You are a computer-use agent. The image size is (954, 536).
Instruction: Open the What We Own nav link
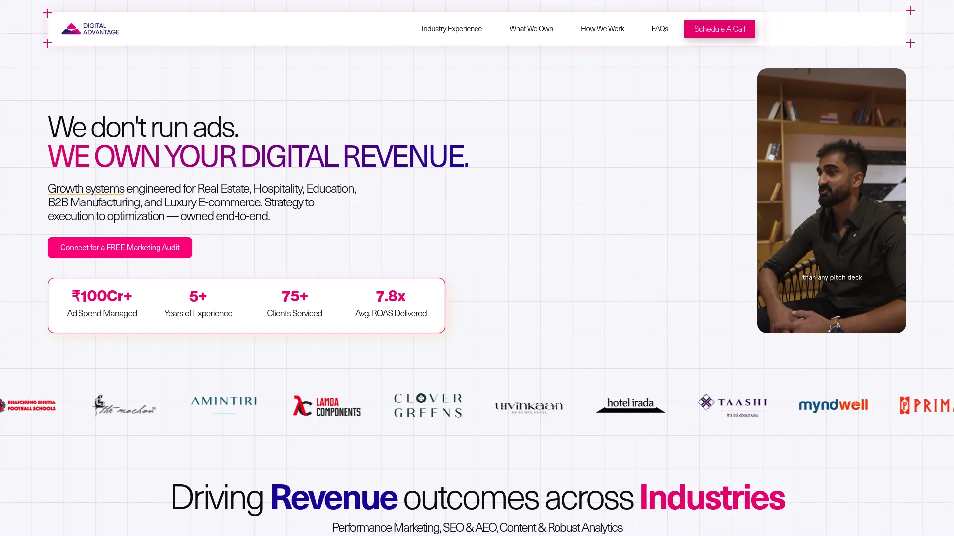531,29
